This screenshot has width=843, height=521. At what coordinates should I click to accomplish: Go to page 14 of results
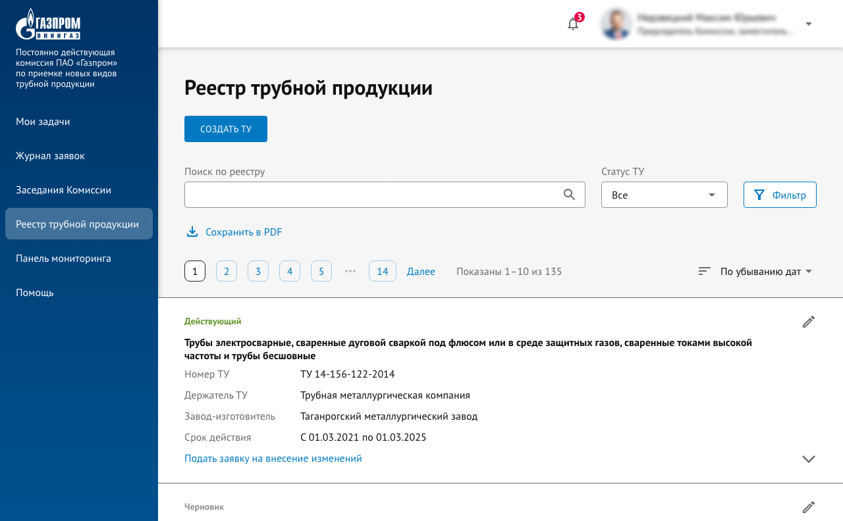tap(383, 271)
